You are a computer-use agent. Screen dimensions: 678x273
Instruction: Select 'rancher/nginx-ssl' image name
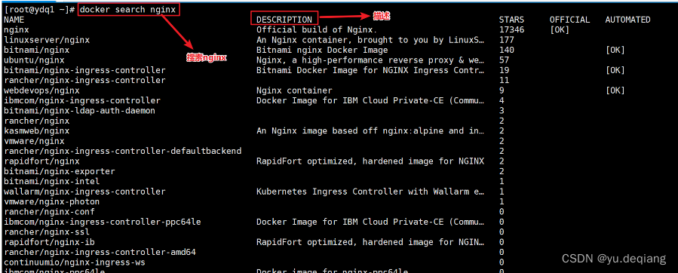click(x=47, y=232)
